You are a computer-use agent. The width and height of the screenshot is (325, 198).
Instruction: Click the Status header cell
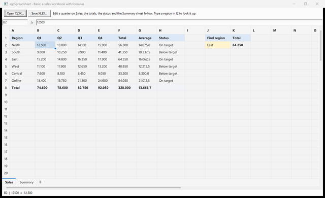(x=171, y=38)
